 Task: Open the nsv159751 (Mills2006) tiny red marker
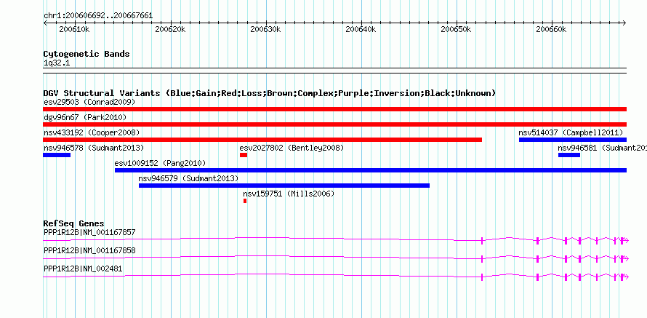coord(245,201)
